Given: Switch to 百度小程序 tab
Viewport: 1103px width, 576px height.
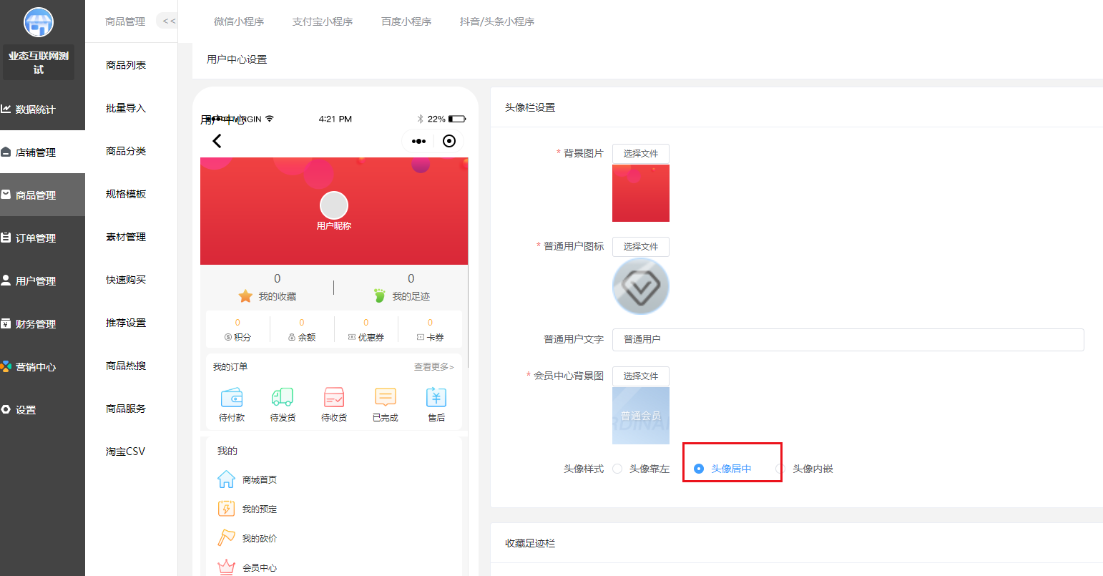Looking at the screenshot, I should click(x=406, y=21).
